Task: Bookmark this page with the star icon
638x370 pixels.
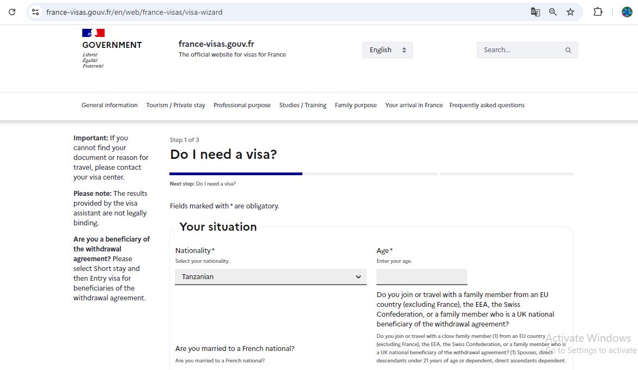Action: point(570,11)
